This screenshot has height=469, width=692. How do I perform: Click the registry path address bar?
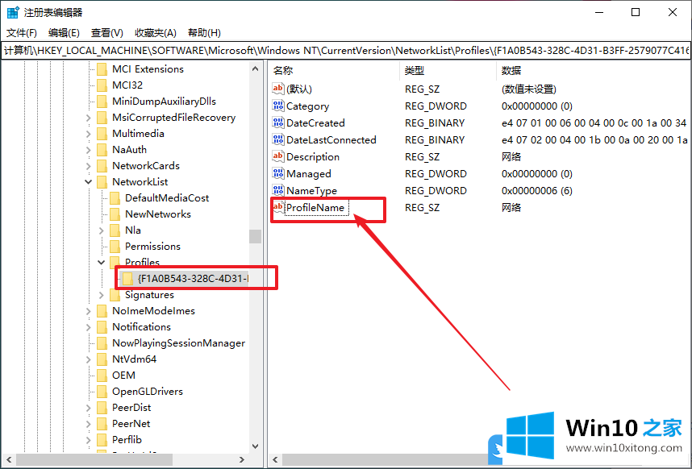point(346,51)
